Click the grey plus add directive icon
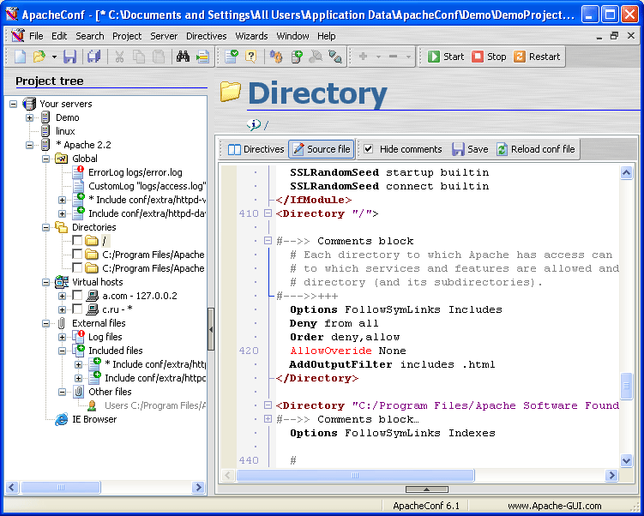Viewport: 644px width, 516px height. (363, 57)
